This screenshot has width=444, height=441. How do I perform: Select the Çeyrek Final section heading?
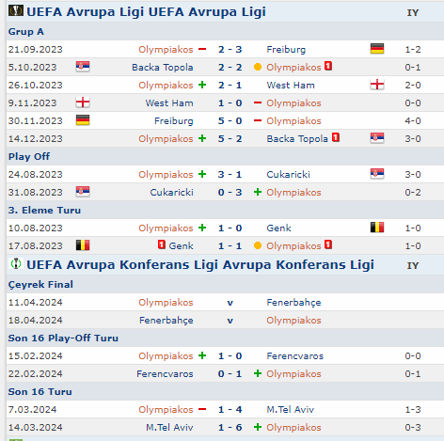coord(40,285)
